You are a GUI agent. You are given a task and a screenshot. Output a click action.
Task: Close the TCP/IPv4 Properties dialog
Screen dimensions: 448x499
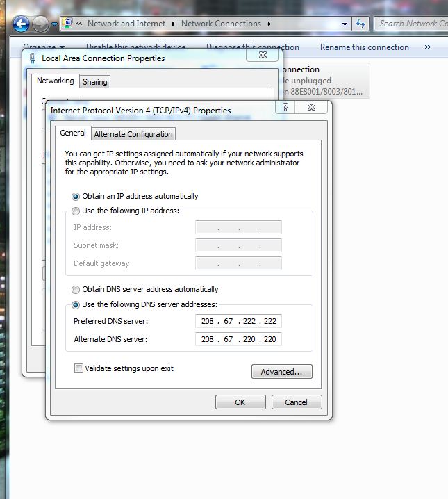(311, 107)
